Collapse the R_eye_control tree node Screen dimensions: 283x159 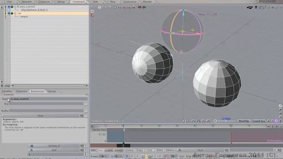point(15,7)
